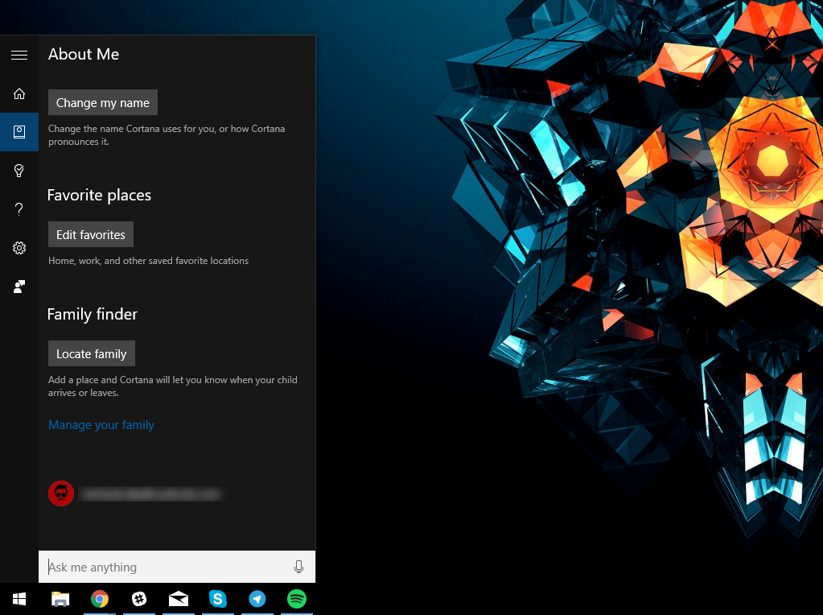Open Cortana Settings gear
This screenshot has width=823, height=615.
(x=19, y=248)
